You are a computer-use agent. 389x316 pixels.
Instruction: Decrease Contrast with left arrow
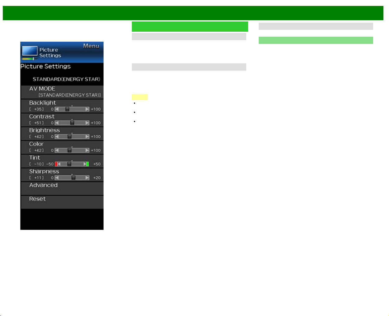(x=57, y=123)
